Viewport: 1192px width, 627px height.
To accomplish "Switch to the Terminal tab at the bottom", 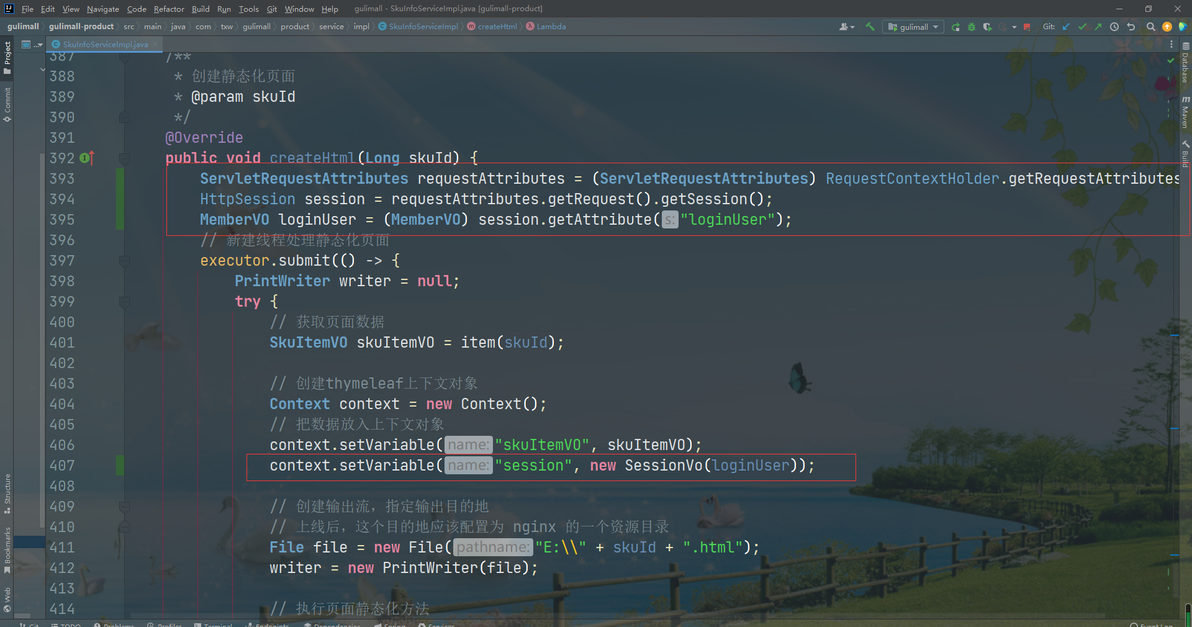I will point(214,624).
